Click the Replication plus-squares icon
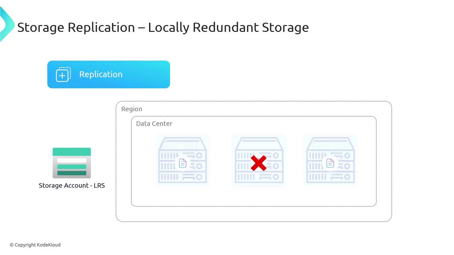Viewport: 454px width, 255px height. click(x=63, y=74)
